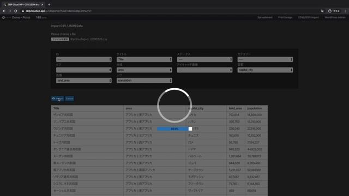The height and width of the screenshot is (196, 349).
Task: Click the Demo – Posts title link
Action: 21,17
